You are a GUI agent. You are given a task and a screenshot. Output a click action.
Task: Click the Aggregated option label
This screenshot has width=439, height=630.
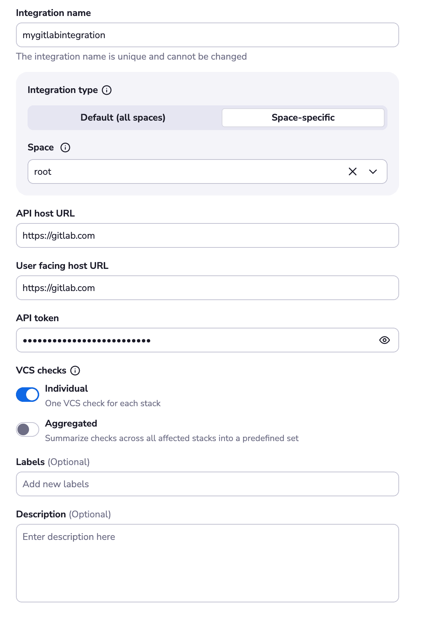[71, 424]
